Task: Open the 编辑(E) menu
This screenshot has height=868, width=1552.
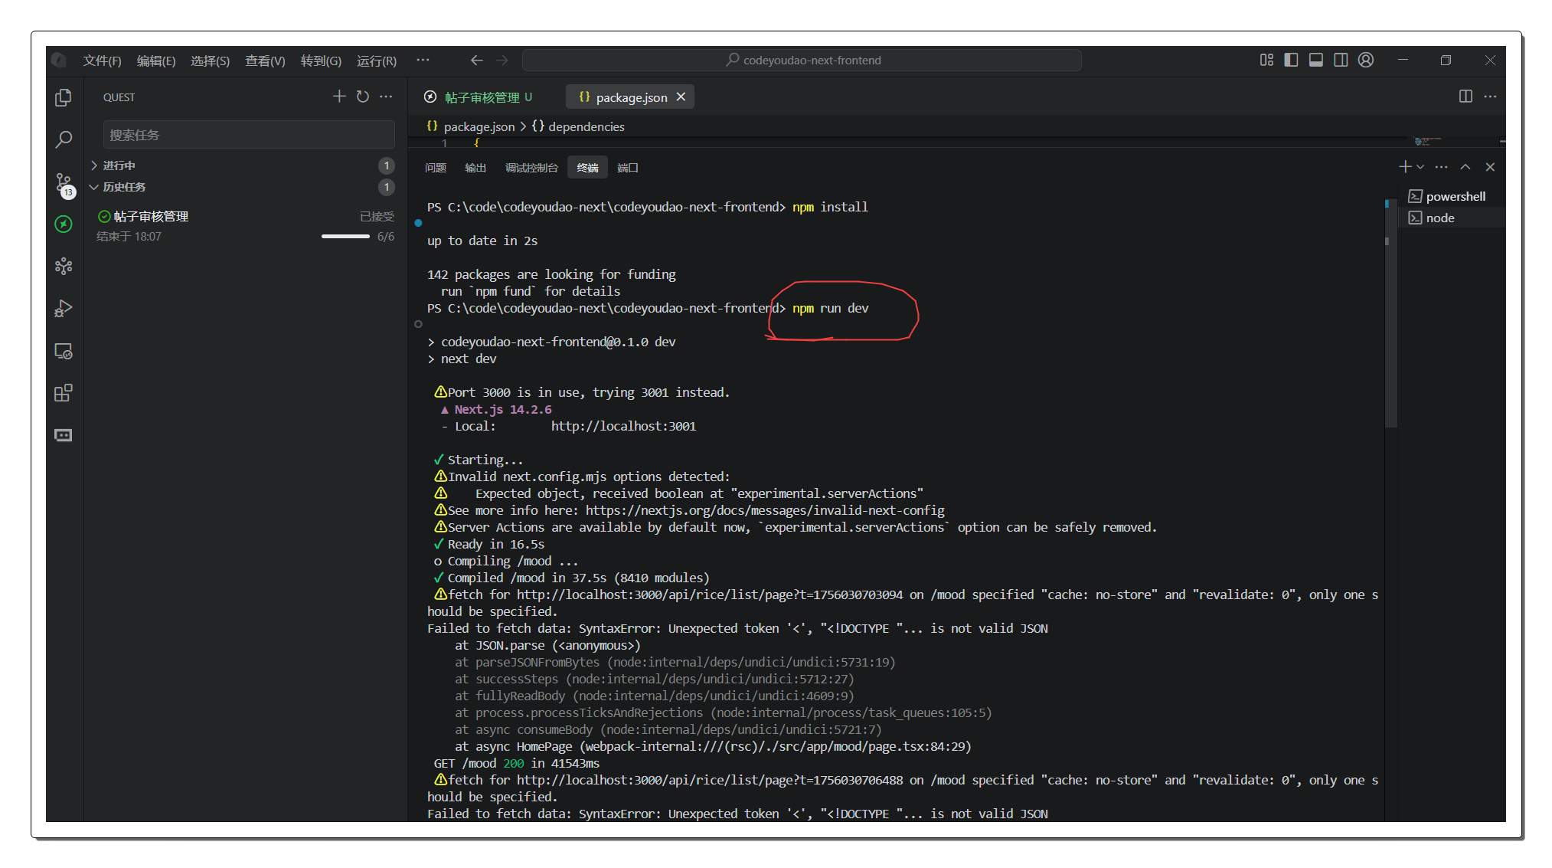Action: click(x=156, y=61)
